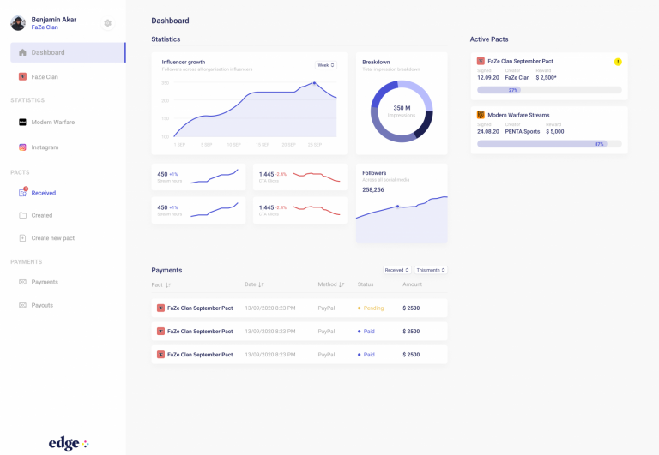
Task: Open Instagram statistics
Action: click(x=45, y=147)
